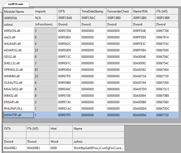Select the MSACM32.dll module row
This screenshot has height=153, width=181.
pos(91,89)
